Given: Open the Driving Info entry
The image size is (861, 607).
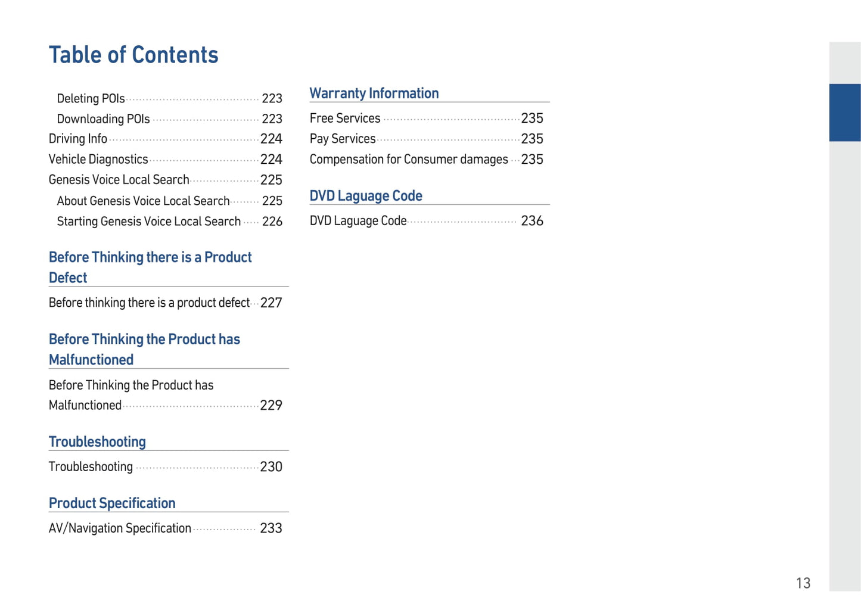Looking at the screenshot, I should [x=78, y=139].
